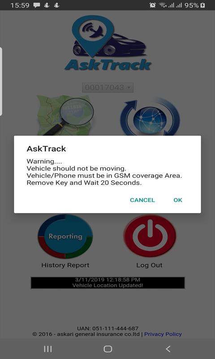Open the Reporting pie chart icon
This screenshot has width=215, height=359.
pyautogui.click(x=65, y=236)
